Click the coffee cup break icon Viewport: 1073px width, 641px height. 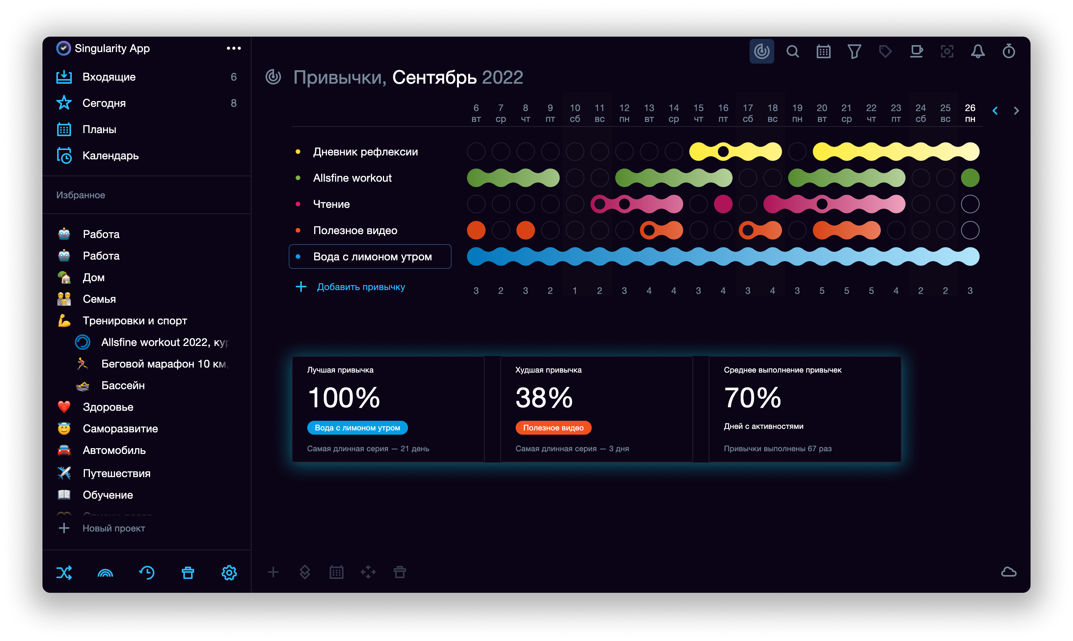[916, 51]
